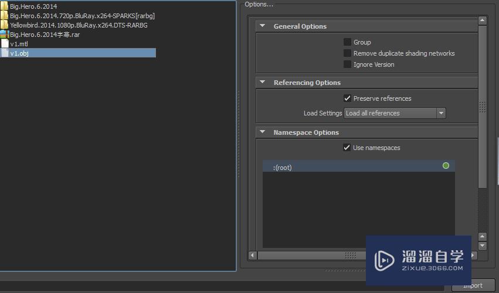Click the options panel scroll left arrow

pyautogui.click(x=253, y=255)
